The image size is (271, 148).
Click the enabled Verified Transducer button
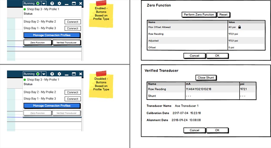pyautogui.click(x=67, y=43)
